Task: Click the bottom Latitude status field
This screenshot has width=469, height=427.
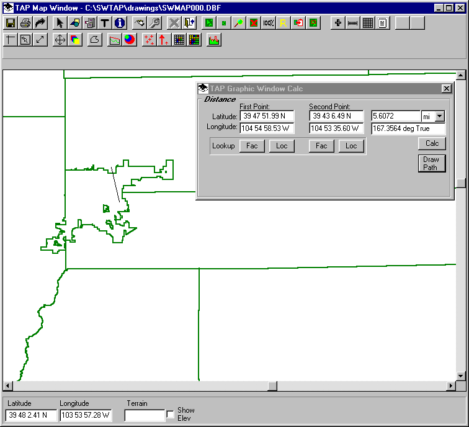Action: click(x=31, y=415)
